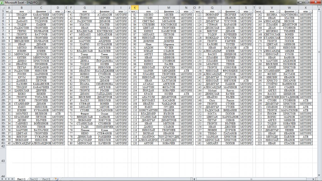Image resolution: width=322 pixels, height=181 pixels.
Task: Open the фамилия filter dropdown in column C
Action: pos(49,11)
